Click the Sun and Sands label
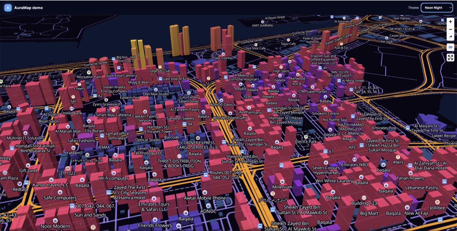 90,215
